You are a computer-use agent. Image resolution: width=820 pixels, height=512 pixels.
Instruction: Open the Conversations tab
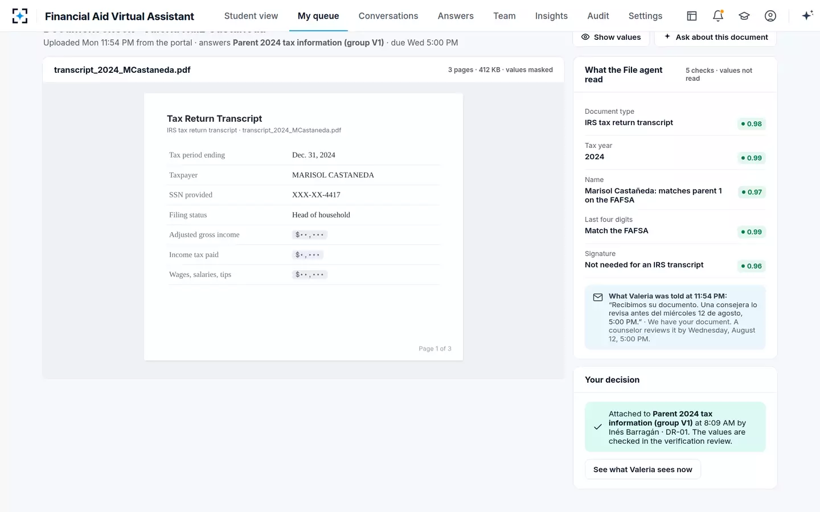coord(388,16)
